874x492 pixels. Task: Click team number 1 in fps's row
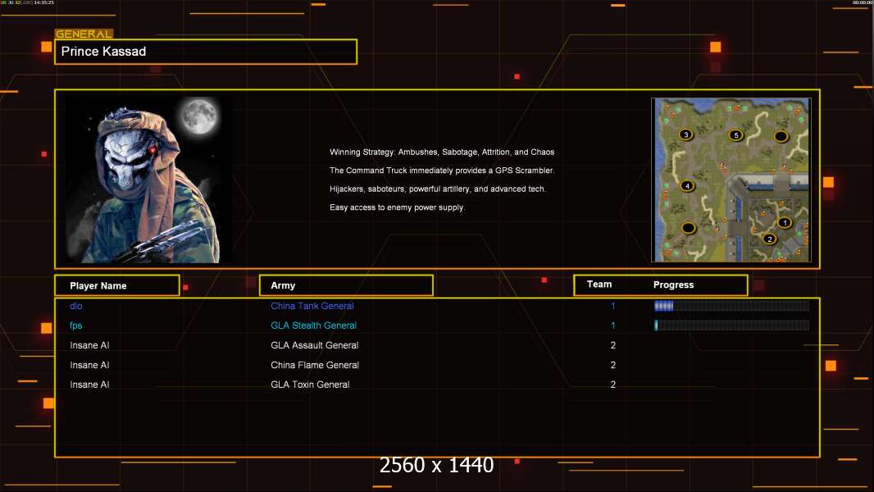pos(612,326)
